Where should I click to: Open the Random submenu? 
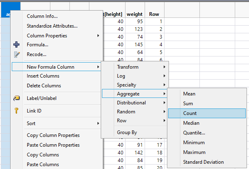[126, 112]
